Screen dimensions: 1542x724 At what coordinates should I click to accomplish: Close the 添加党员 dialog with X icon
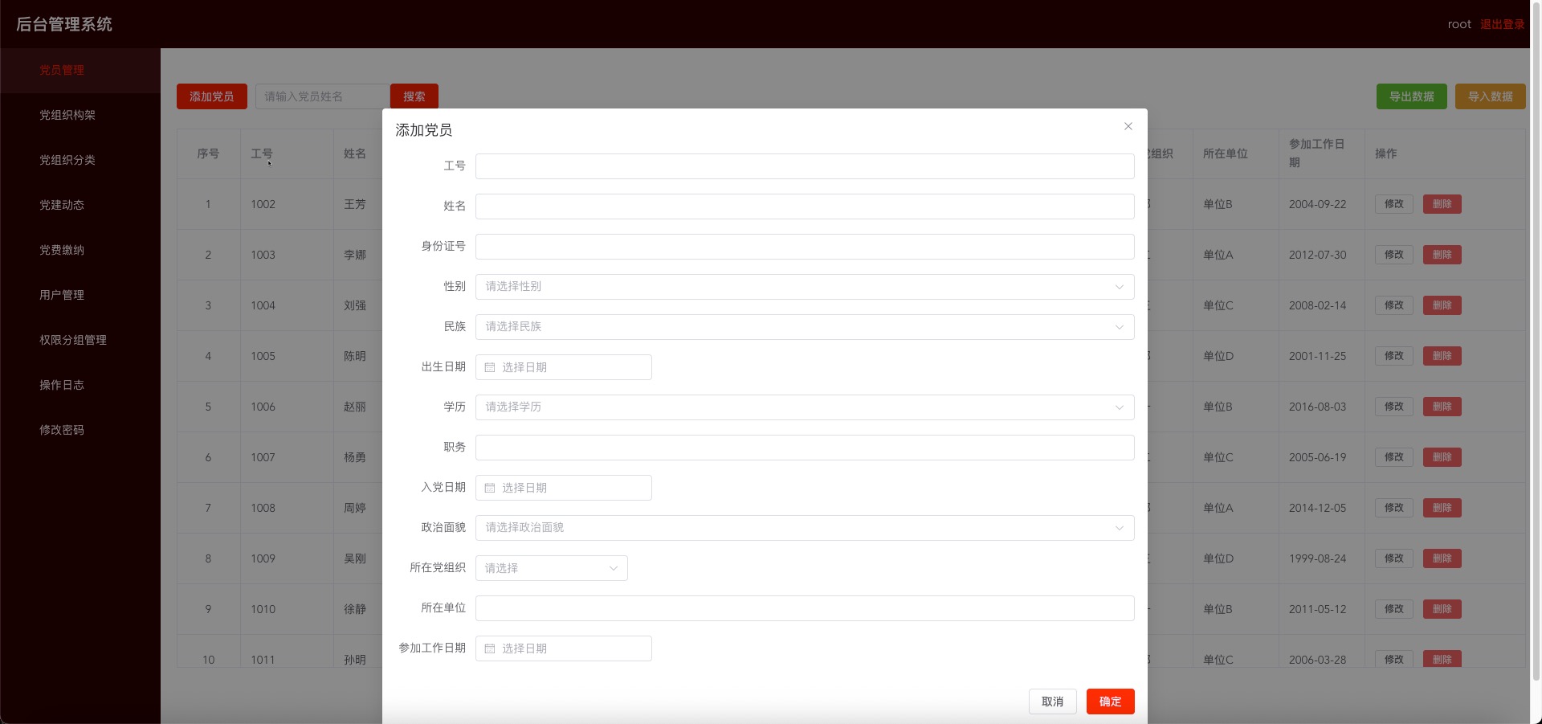[1128, 126]
